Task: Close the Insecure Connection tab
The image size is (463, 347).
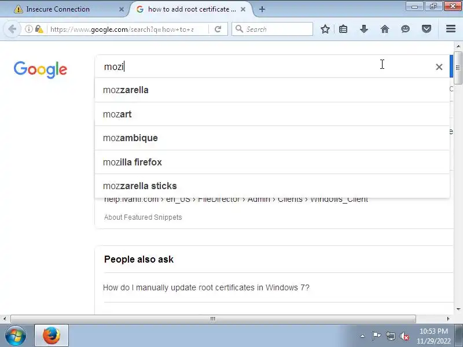Action: point(122,9)
